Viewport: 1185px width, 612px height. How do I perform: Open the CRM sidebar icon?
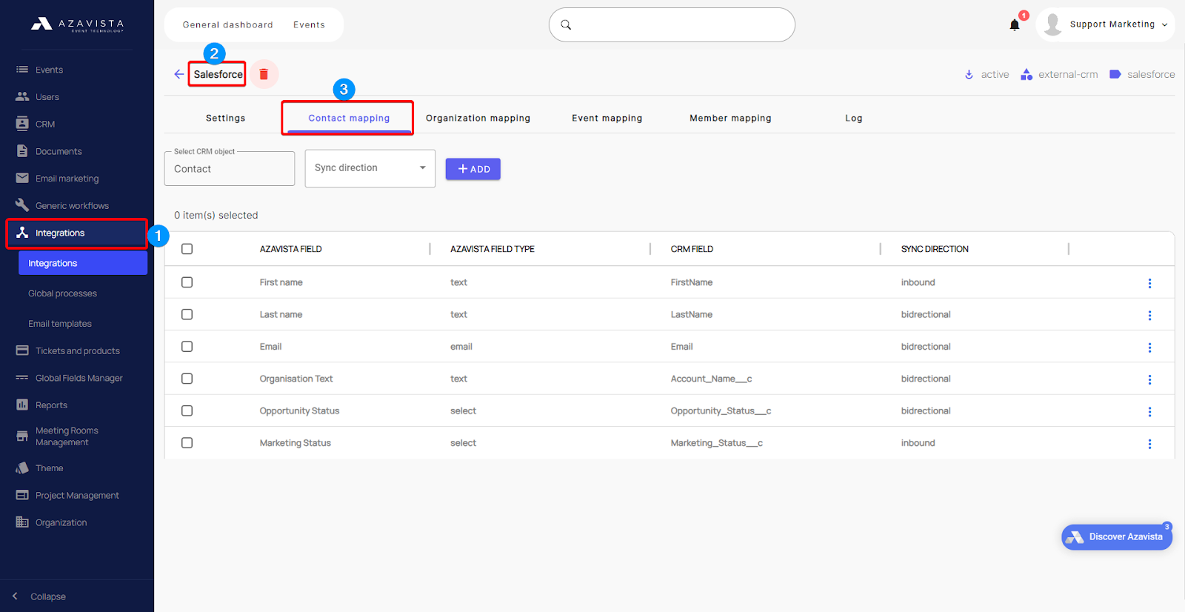pos(22,124)
